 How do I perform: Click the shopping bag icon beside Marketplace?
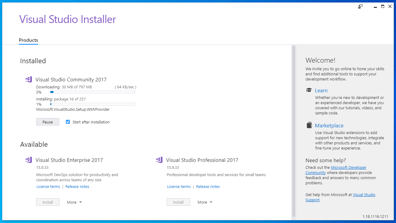pyautogui.click(x=309, y=125)
